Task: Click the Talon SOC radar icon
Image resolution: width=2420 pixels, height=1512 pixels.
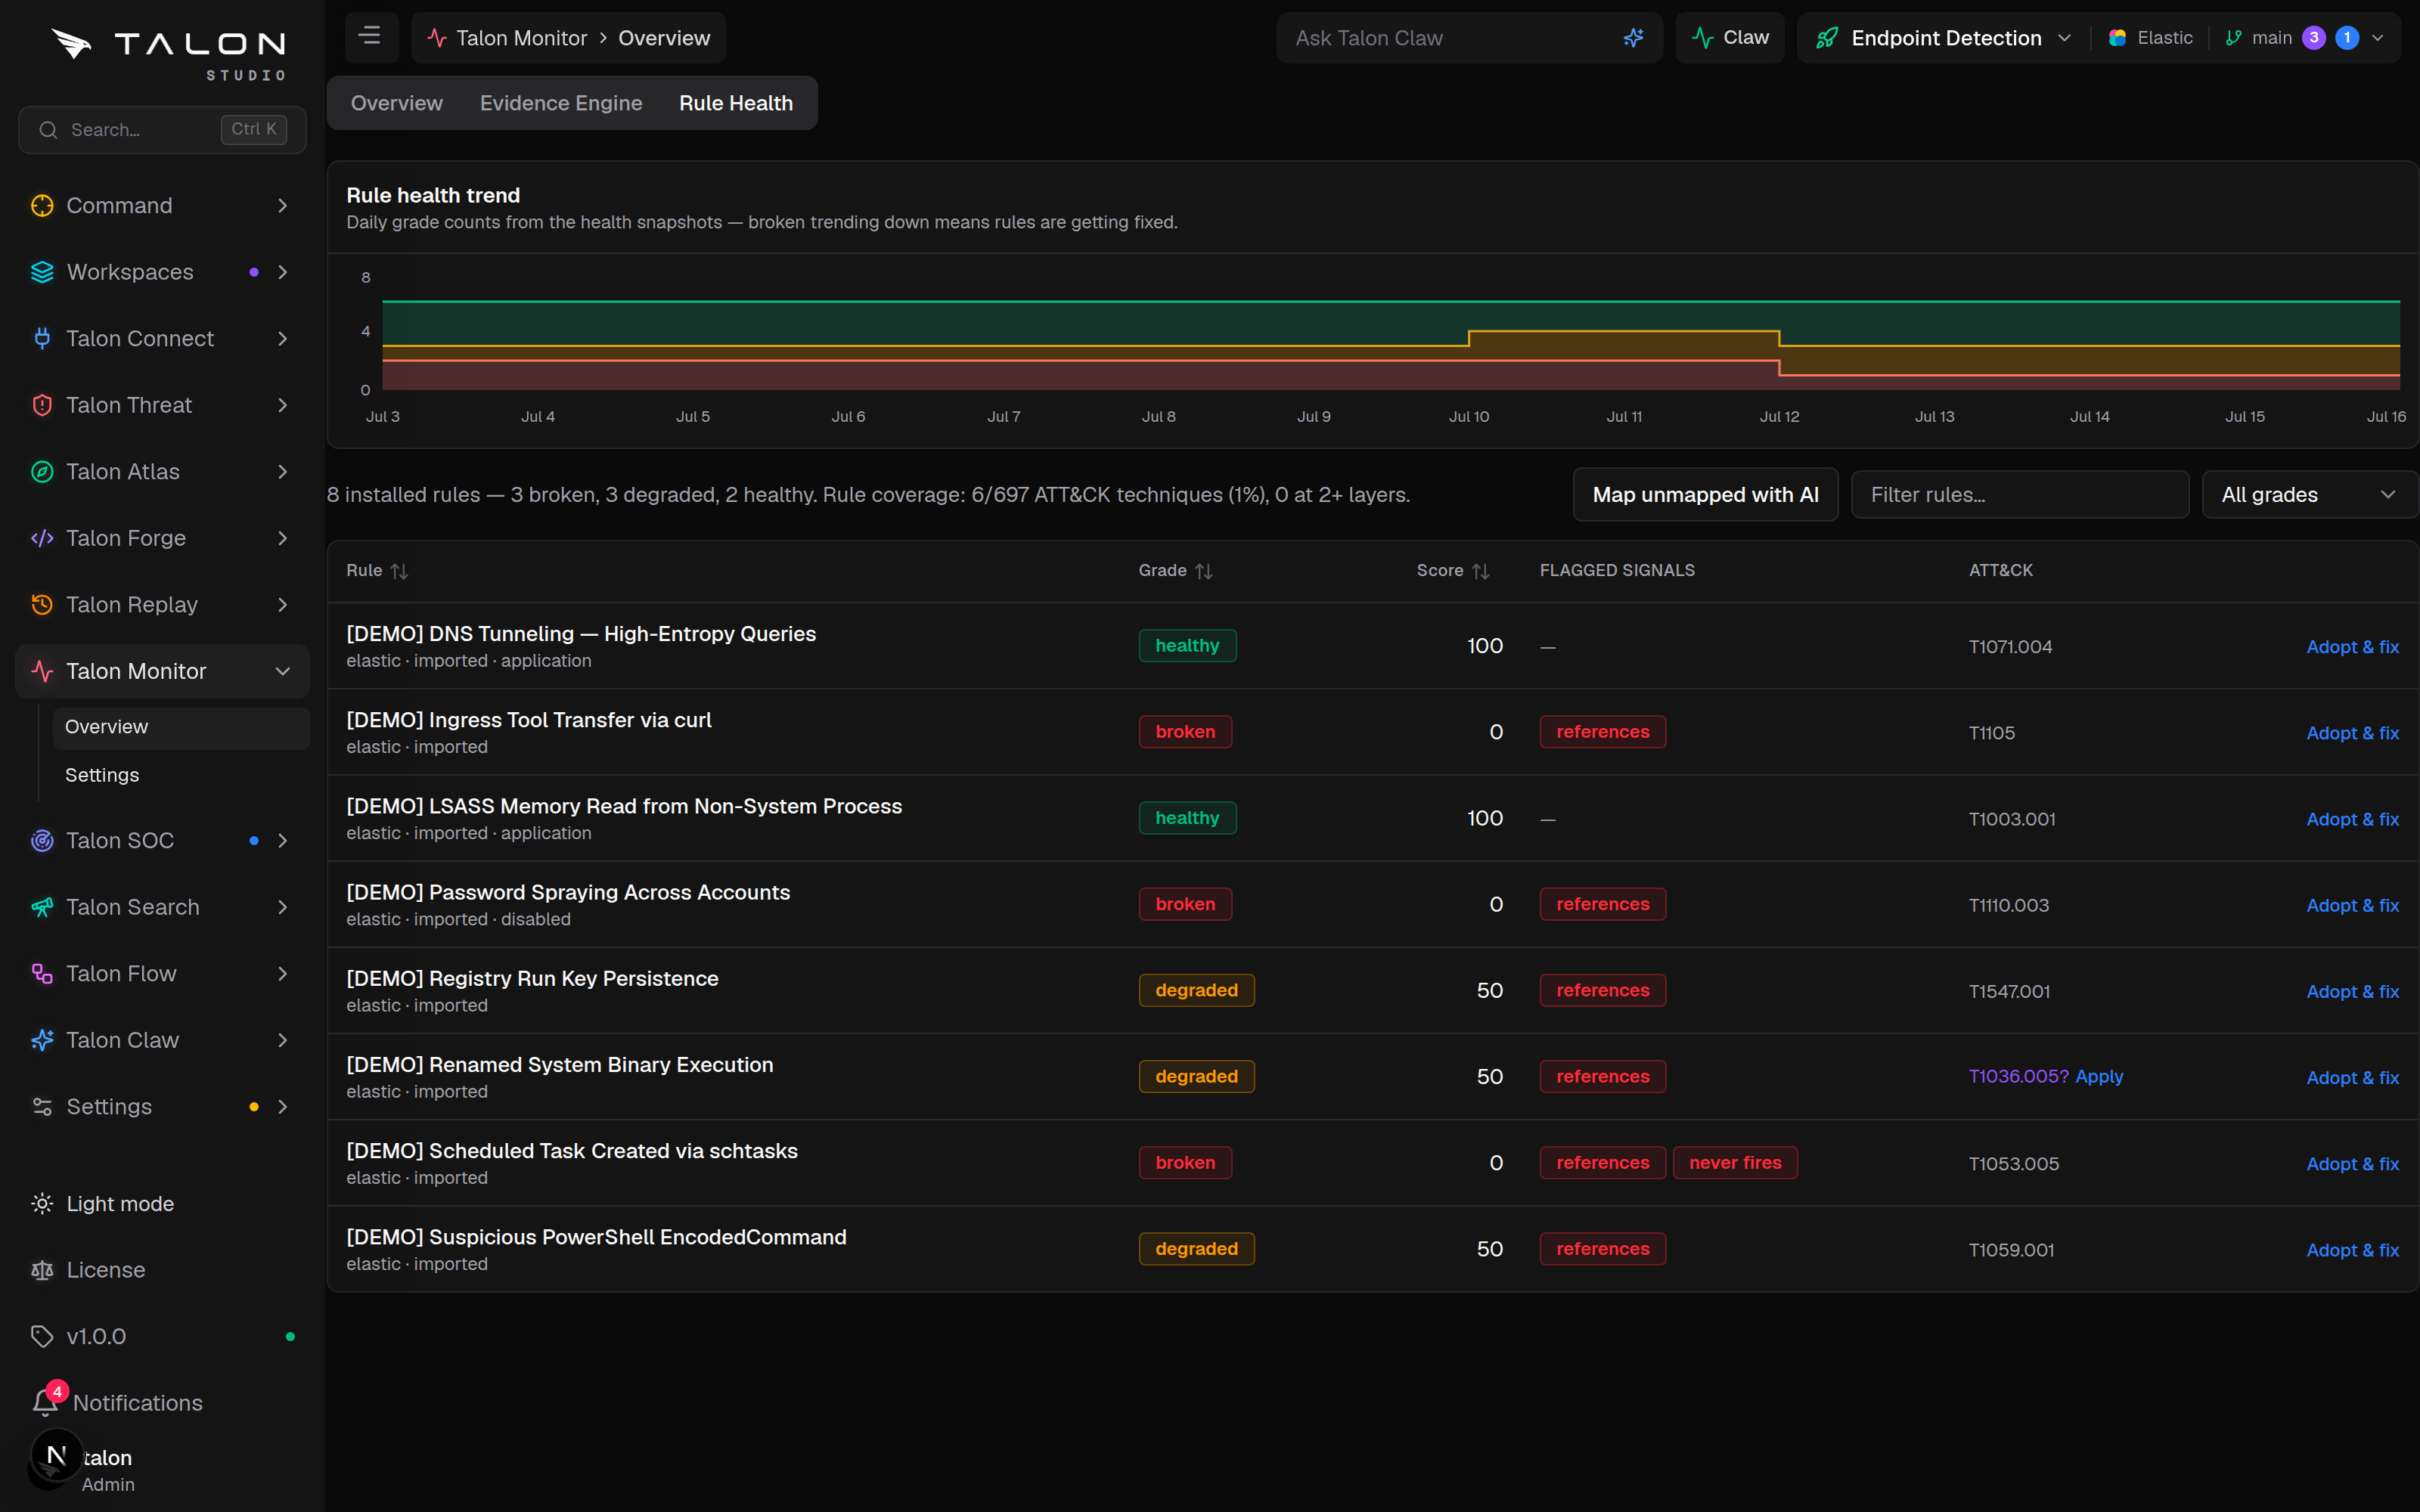Action: tap(42, 840)
